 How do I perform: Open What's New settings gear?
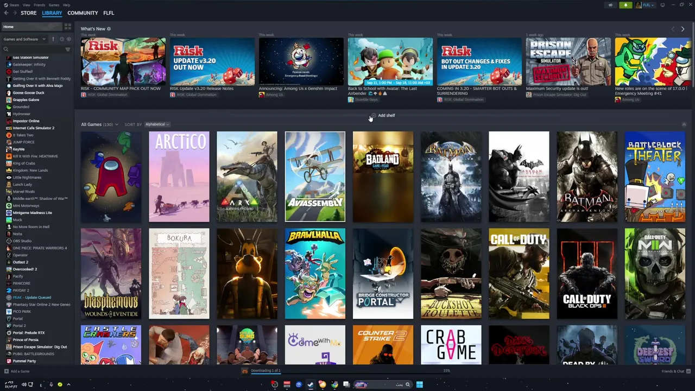pyautogui.click(x=109, y=29)
